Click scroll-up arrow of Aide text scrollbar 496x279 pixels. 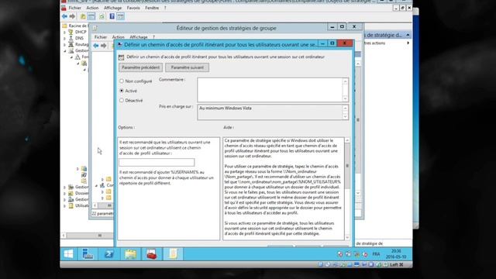[347, 139]
